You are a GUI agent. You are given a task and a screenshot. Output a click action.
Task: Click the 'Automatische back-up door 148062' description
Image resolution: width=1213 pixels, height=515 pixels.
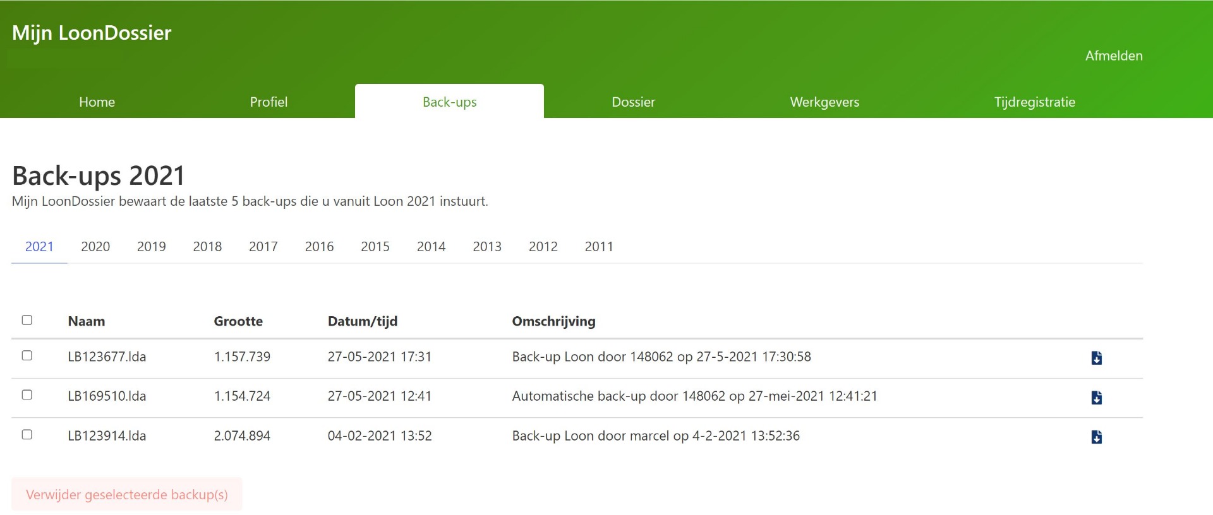coord(694,396)
